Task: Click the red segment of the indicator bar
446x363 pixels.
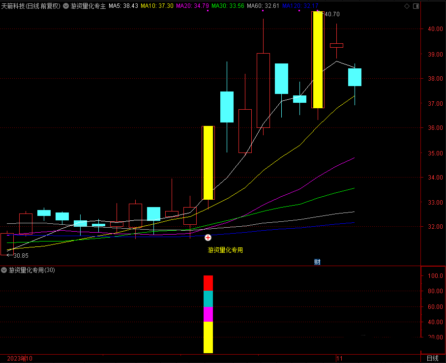Action: click(x=208, y=283)
